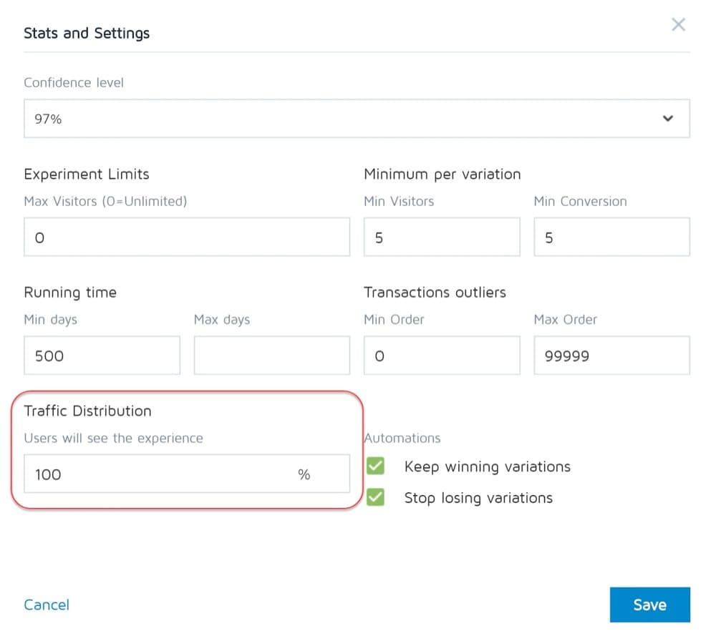The width and height of the screenshot is (716, 641).
Task: Click the % symbol in the traffic field
Action: (x=304, y=474)
